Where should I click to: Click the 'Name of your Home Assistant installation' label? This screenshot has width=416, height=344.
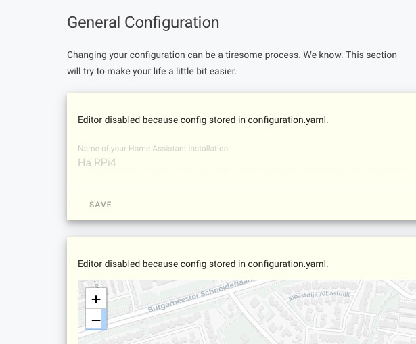click(x=153, y=149)
